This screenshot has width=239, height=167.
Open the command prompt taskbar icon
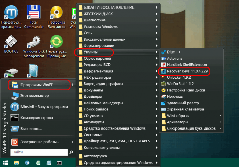click(x=59, y=163)
